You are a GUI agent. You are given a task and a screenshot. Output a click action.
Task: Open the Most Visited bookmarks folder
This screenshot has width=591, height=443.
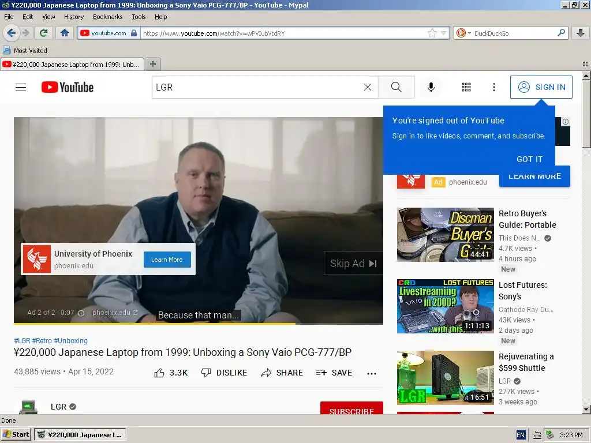25,51
